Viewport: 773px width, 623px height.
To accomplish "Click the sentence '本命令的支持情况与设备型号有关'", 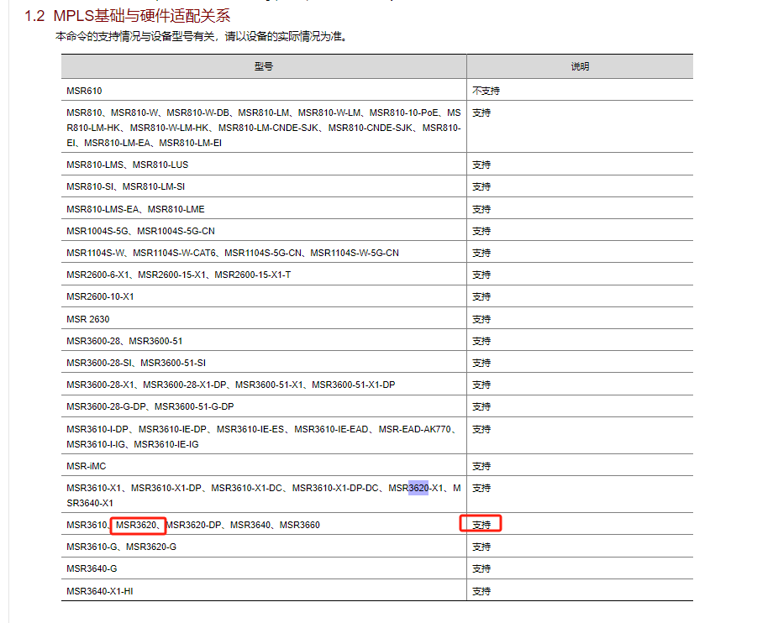I will tap(135, 36).
